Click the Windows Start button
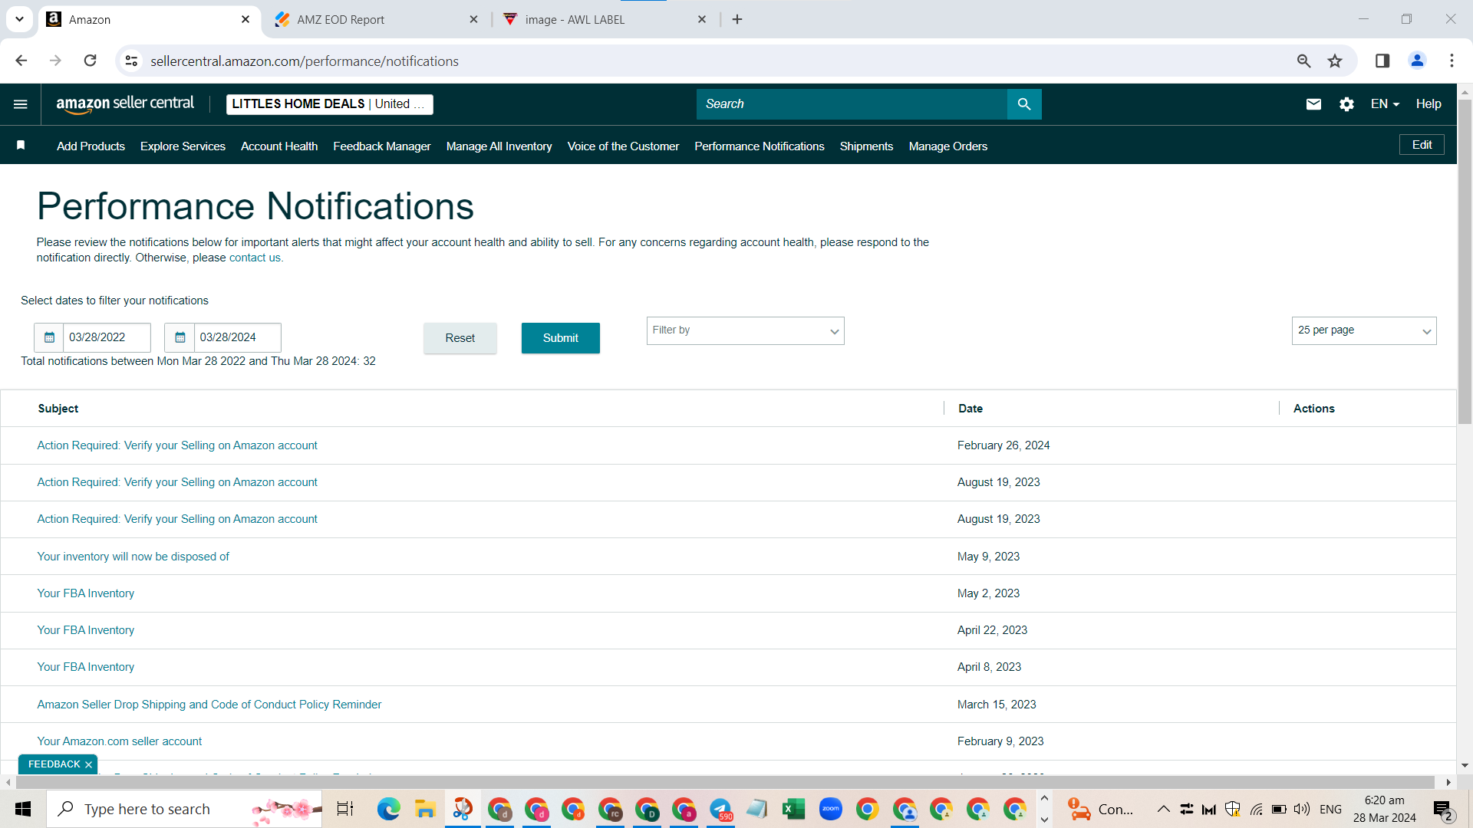The image size is (1473, 828). 23,809
